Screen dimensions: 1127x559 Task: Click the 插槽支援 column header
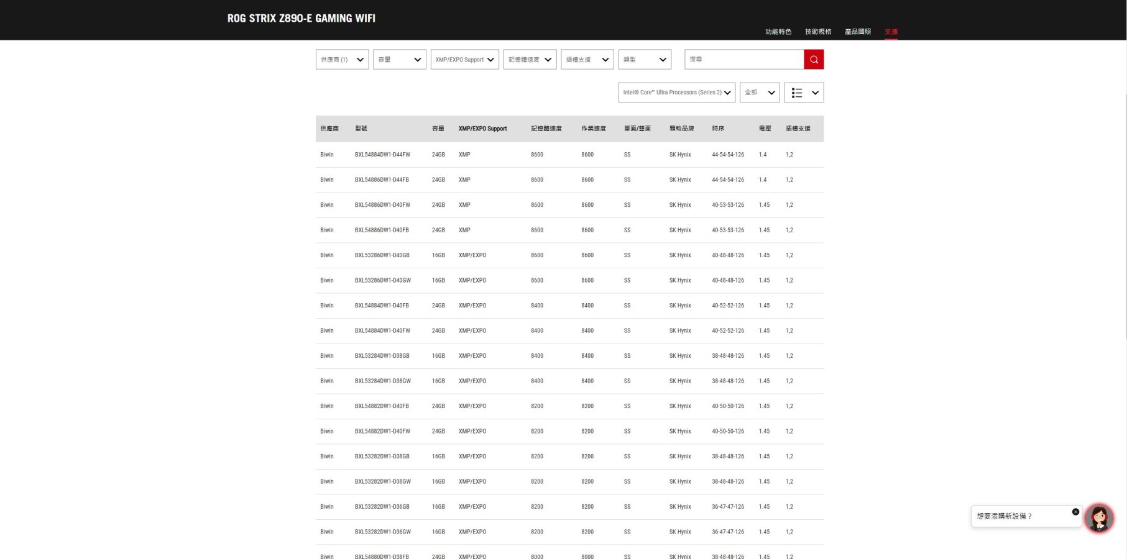798,129
